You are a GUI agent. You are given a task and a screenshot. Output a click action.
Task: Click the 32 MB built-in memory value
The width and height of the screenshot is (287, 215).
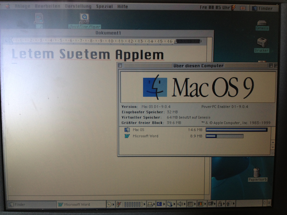[x=173, y=112]
